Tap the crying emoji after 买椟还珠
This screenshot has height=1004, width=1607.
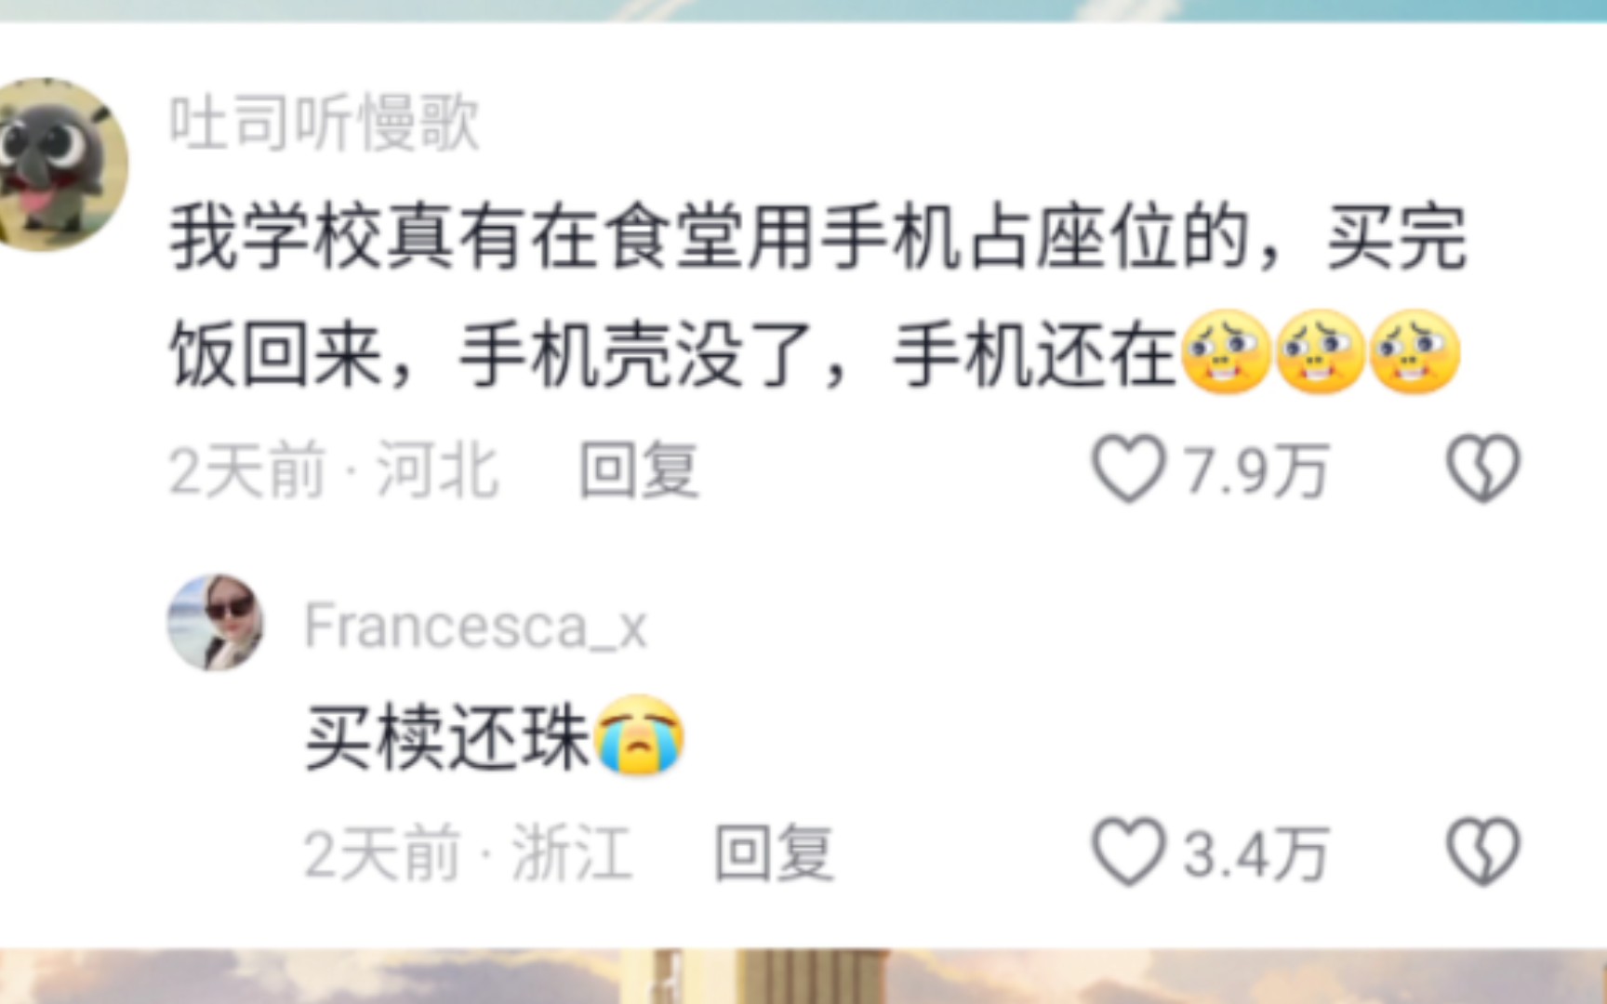click(639, 735)
